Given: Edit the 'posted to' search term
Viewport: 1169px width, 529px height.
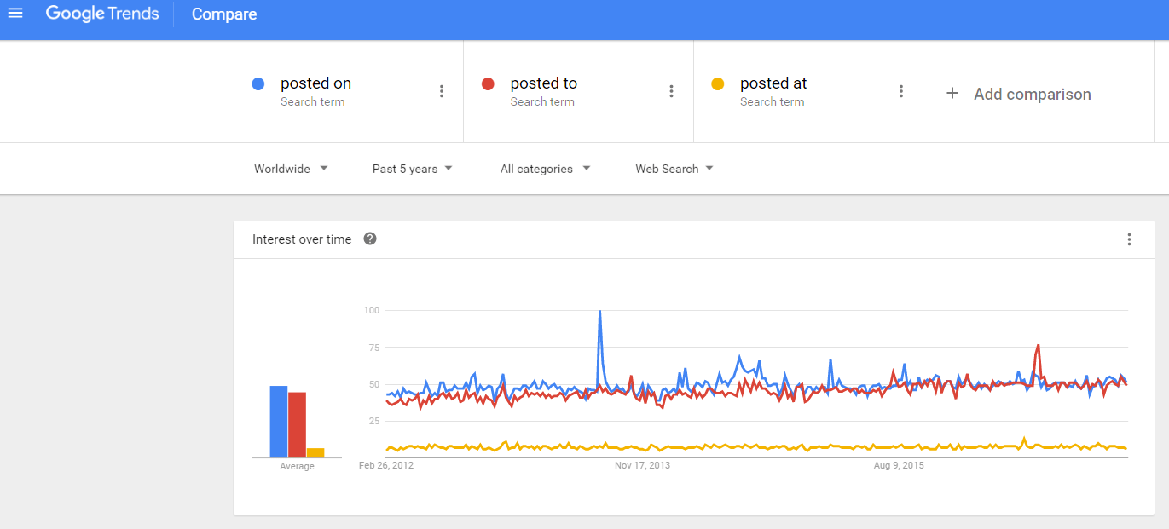Looking at the screenshot, I should [543, 83].
